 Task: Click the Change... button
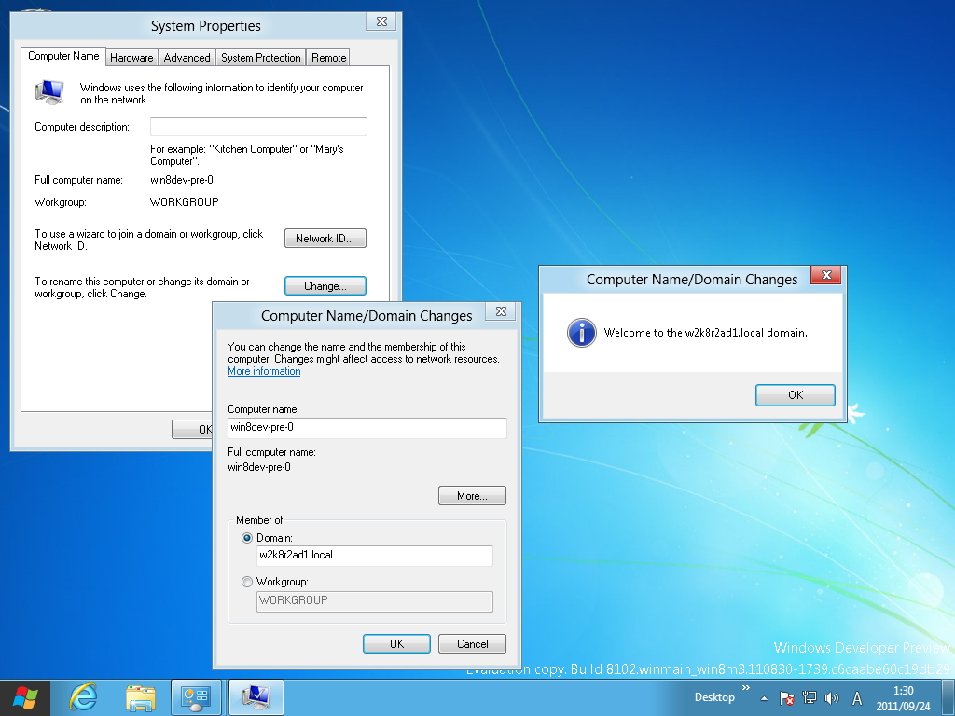pos(325,286)
